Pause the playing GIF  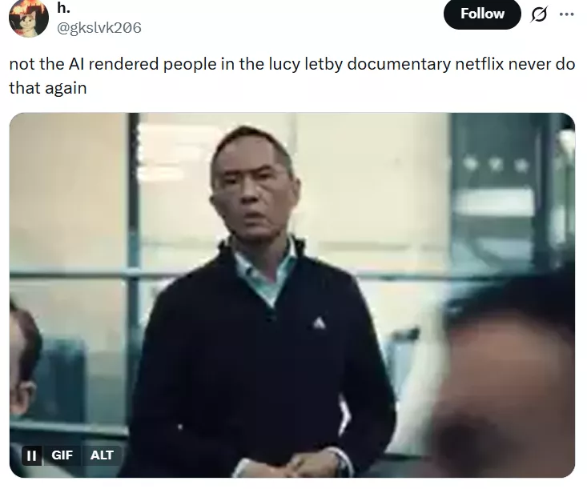31,455
